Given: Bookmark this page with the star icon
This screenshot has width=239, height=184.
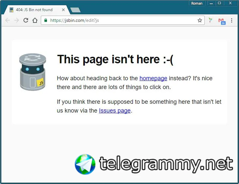Looking at the screenshot, I should click(200, 20).
